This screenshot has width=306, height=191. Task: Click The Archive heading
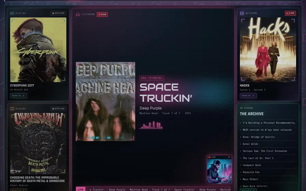point(252,114)
